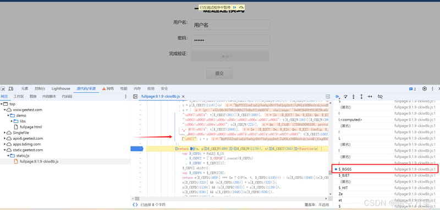Open the 内存 panel tab
The height and width of the screenshot is (210, 440).
[x=137, y=89]
